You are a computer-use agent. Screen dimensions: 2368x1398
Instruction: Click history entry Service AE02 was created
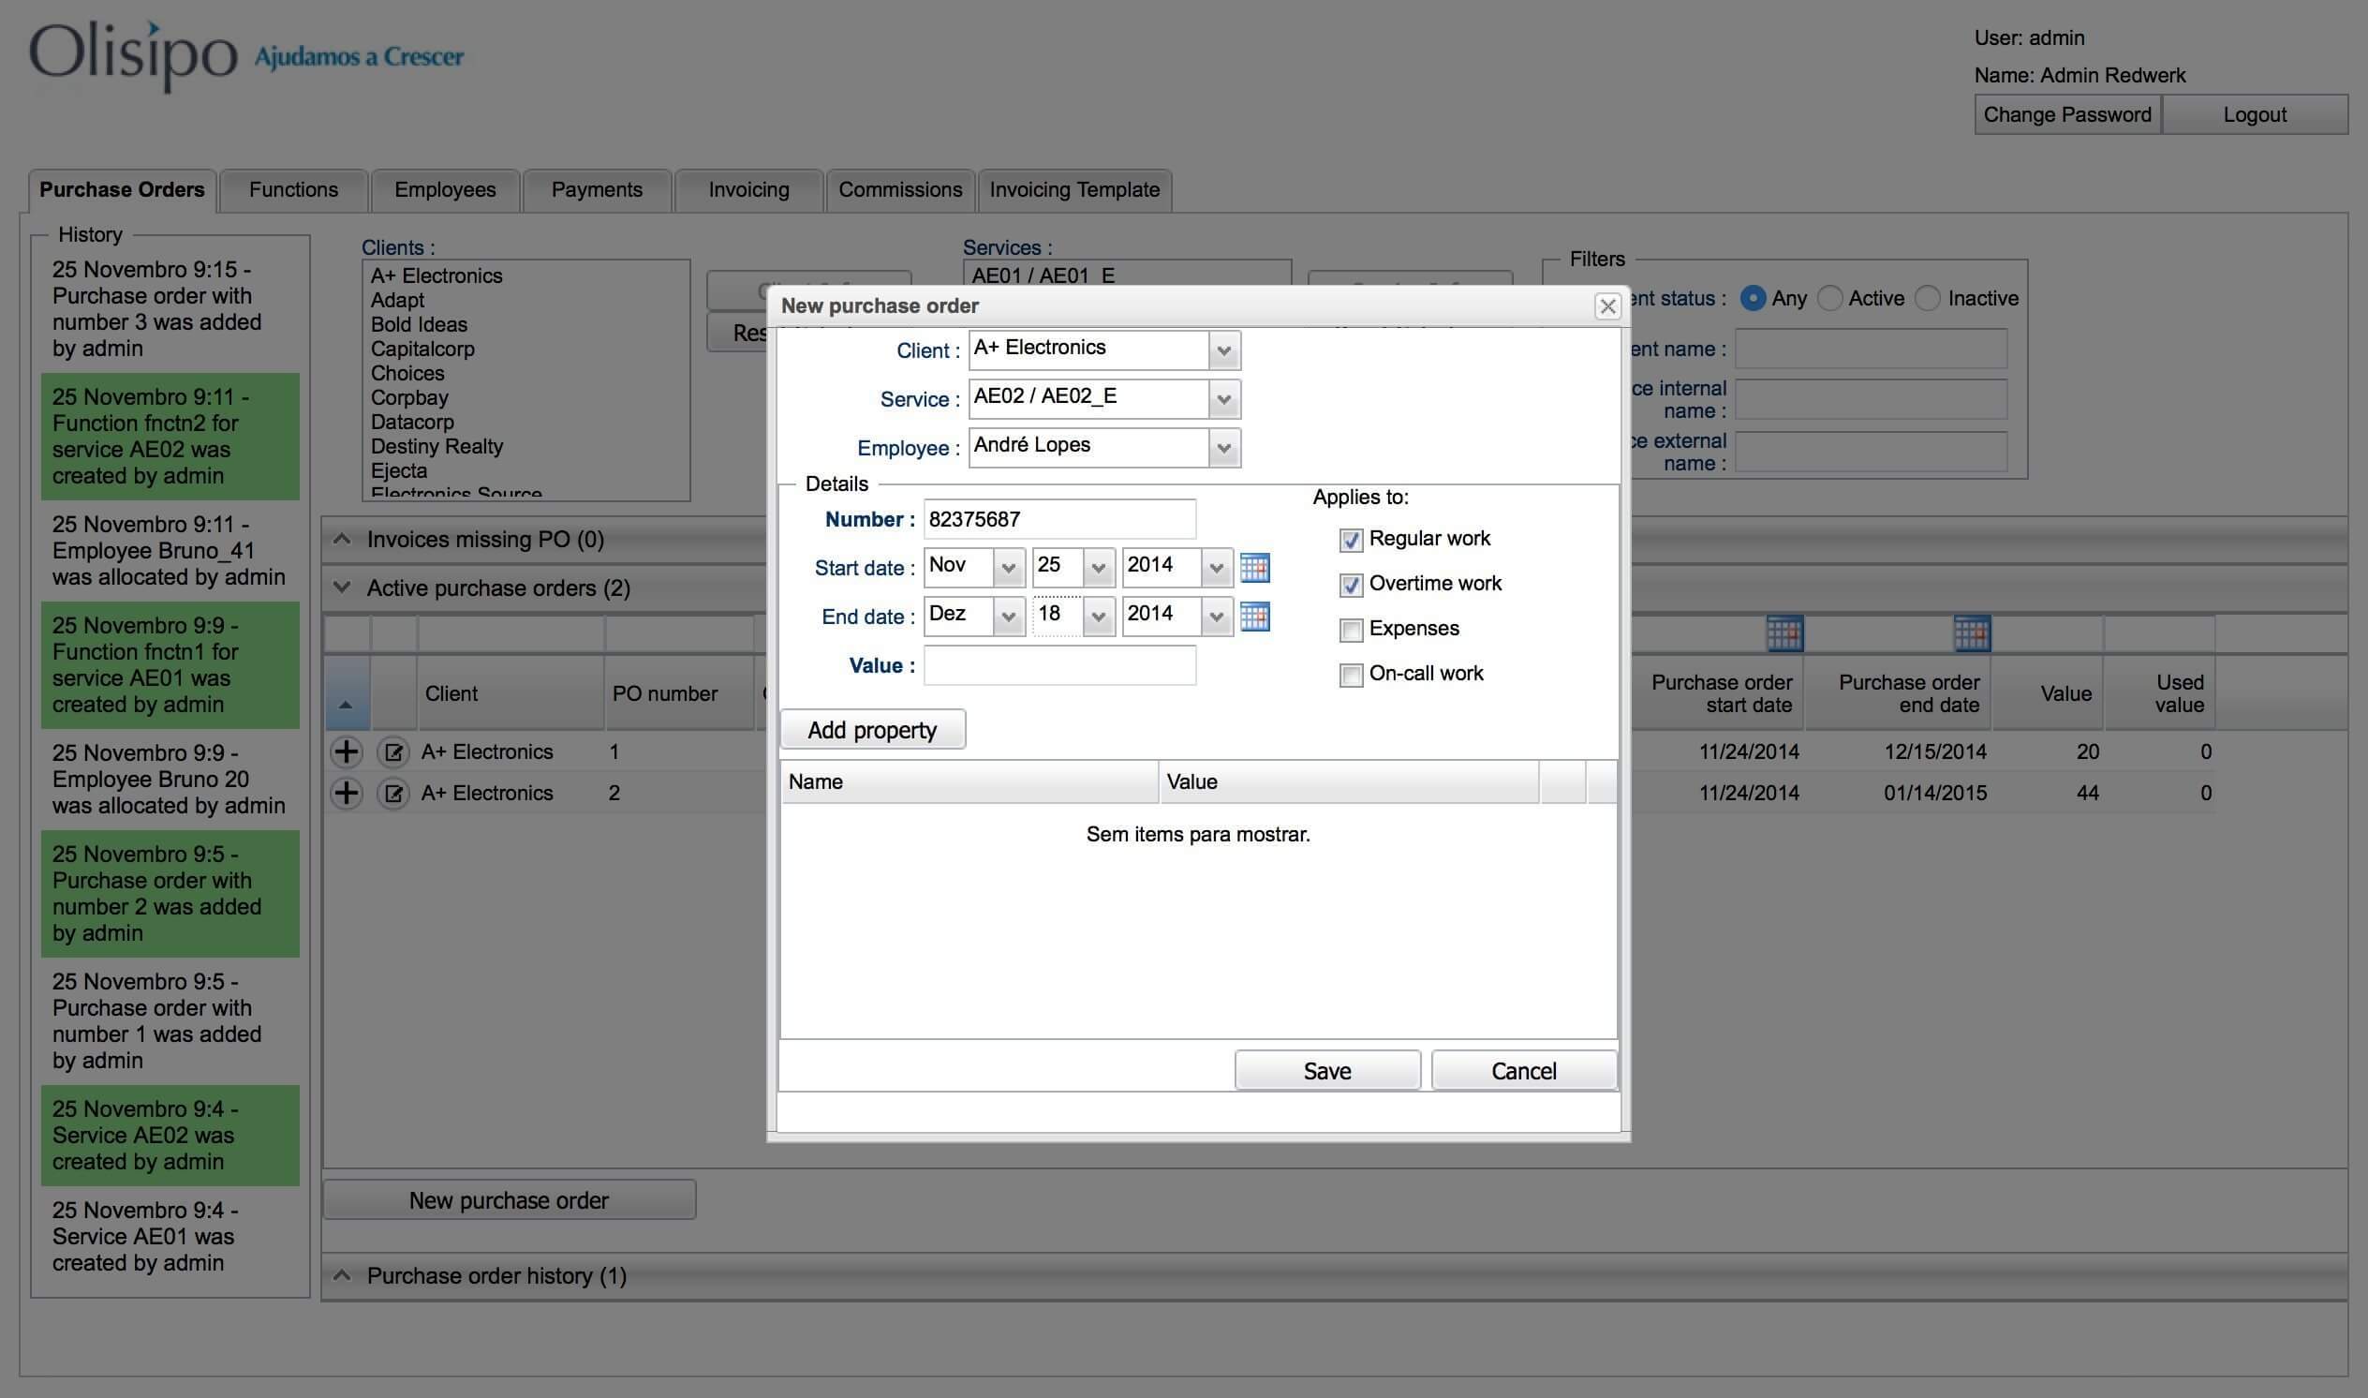(x=170, y=1135)
